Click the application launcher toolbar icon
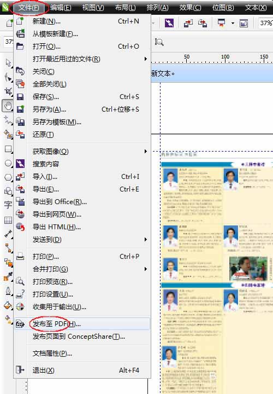The image size is (273, 394). click(221, 23)
